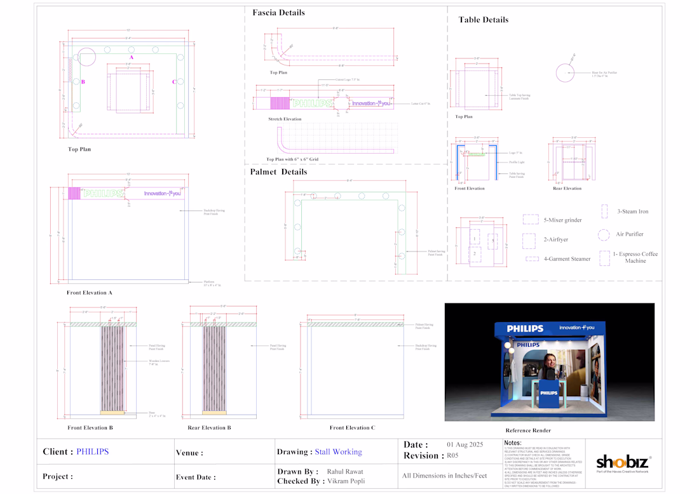The width and height of the screenshot is (699, 494).
Task: Click the 'Top Plan' label under Fascia Details
Action: point(278,72)
